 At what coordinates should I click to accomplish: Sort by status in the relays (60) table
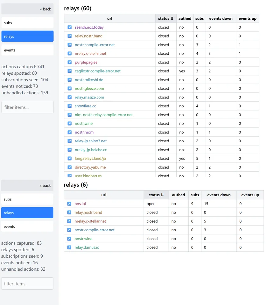[166, 18]
